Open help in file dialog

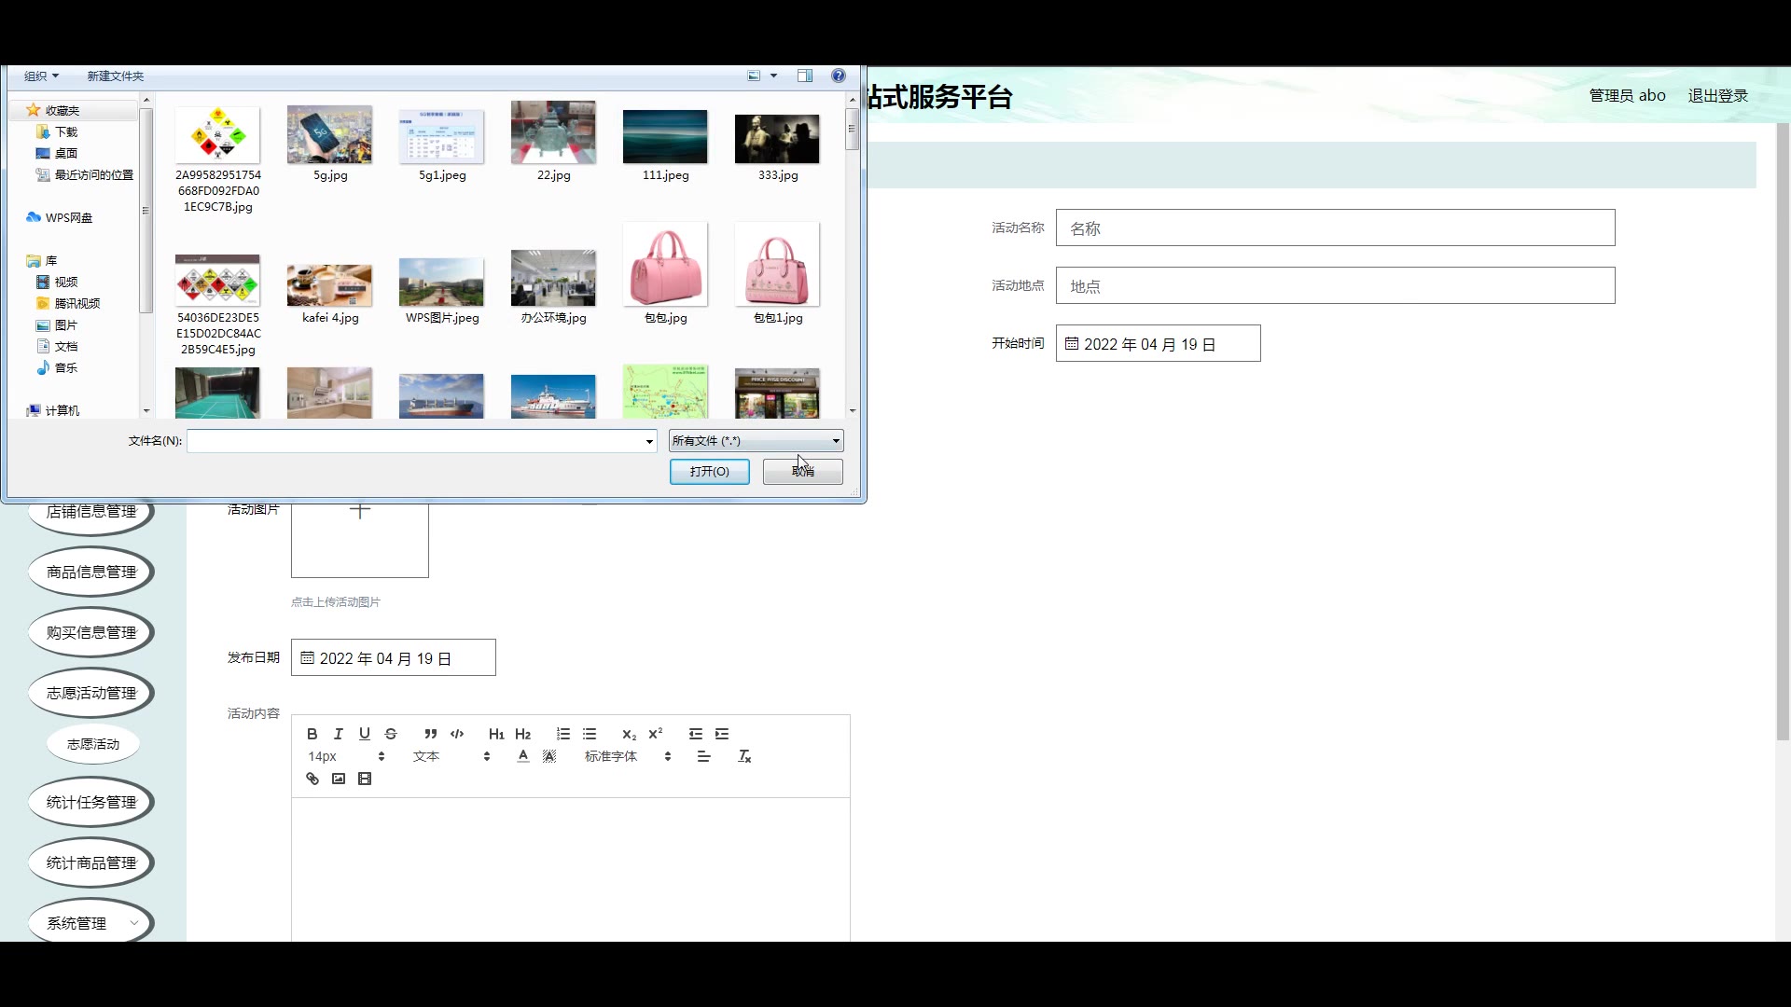pos(839,76)
